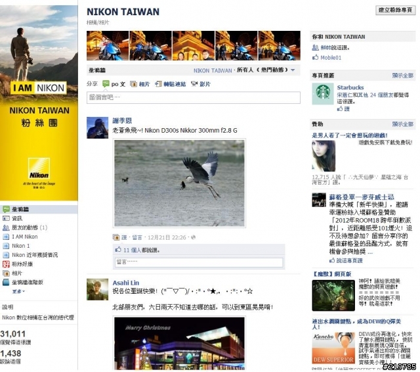Image resolution: width=420 pixels, height=372 pixels.
Task: Open Asahi Lin's profile link
Action: (x=125, y=283)
